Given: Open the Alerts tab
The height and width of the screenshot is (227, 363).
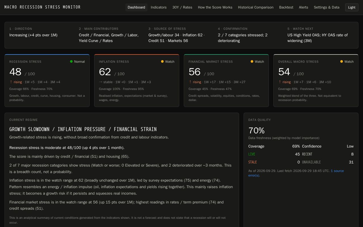Looking at the screenshot, I should [x=303, y=7].
